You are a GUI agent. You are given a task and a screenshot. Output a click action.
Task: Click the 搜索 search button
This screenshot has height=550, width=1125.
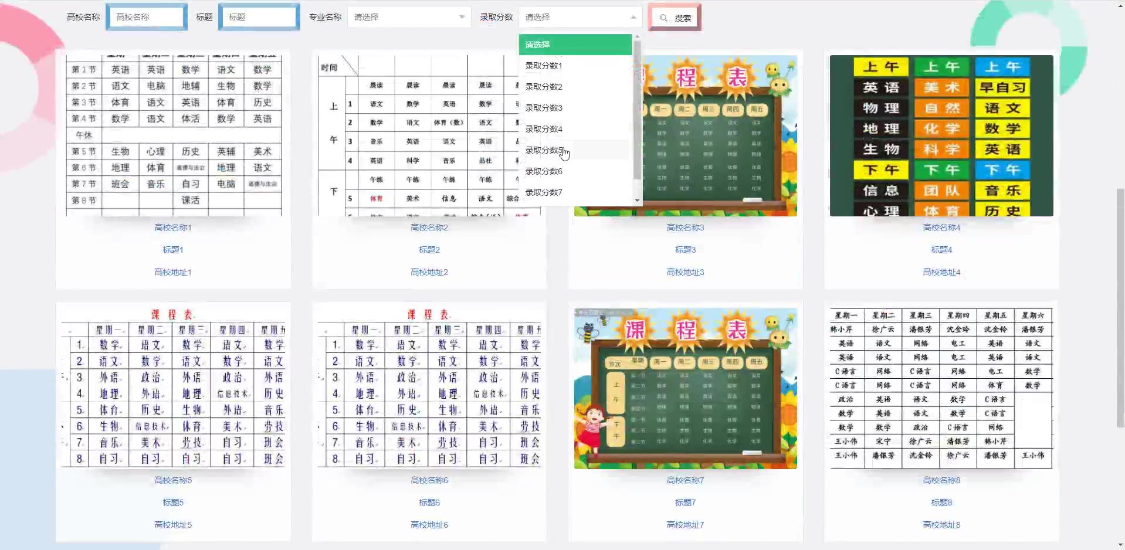675,18
